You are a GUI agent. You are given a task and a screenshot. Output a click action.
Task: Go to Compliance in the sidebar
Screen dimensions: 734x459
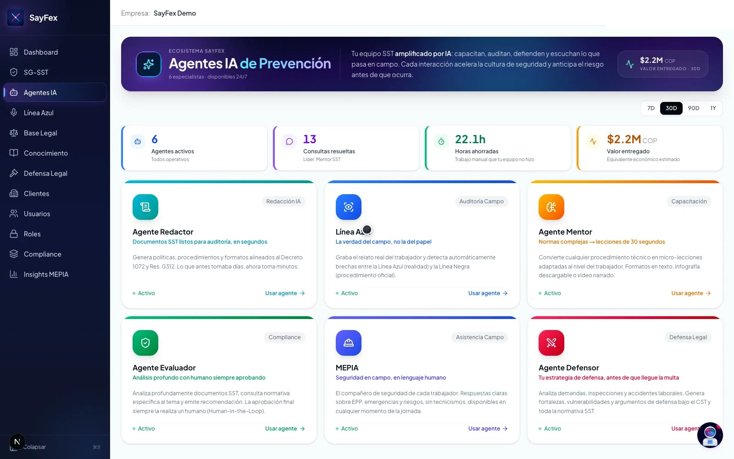pyautogui.click(x=55, y=254)
